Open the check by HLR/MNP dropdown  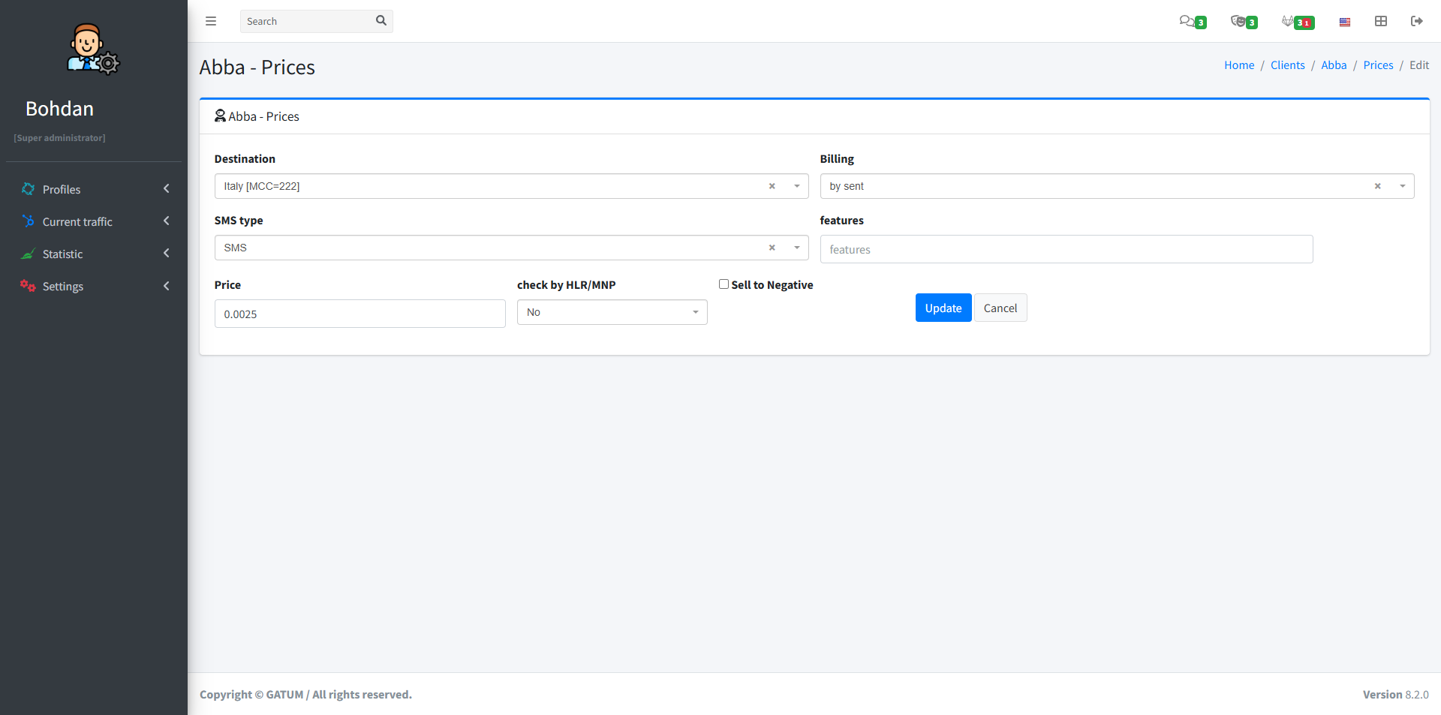(x=612, y=312)
